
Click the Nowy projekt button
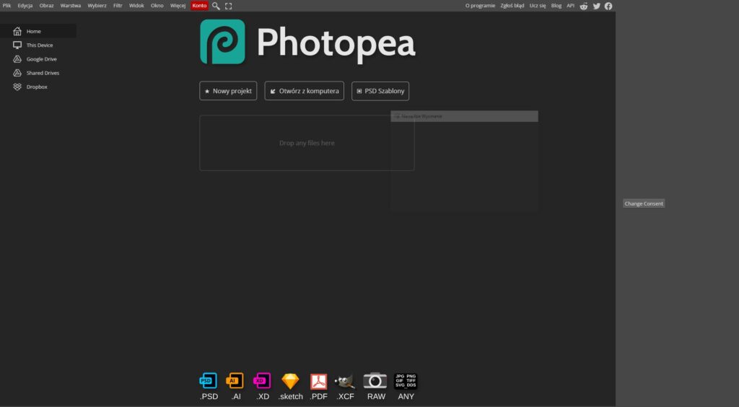point(228,91)
